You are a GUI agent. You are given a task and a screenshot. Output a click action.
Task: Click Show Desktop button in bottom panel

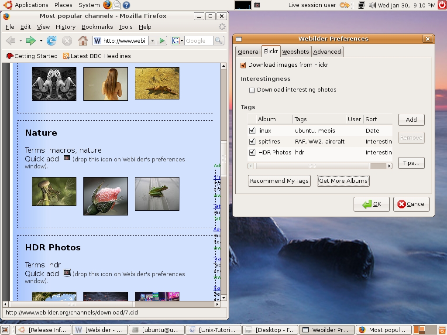click(5, 330)
